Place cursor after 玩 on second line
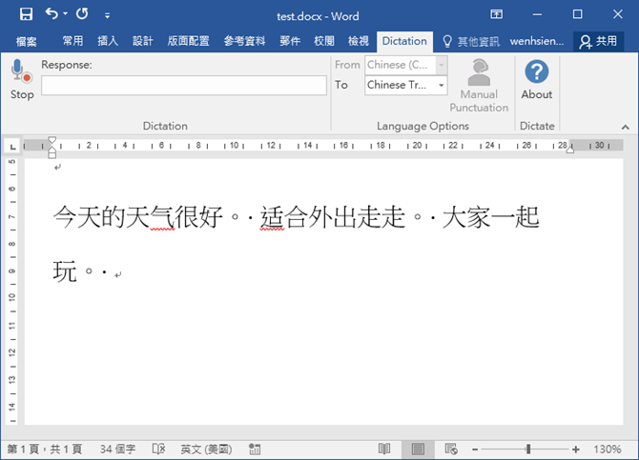The height and width of the screenshot is (460, 639). pyautogui.click(x=78, y=271)
